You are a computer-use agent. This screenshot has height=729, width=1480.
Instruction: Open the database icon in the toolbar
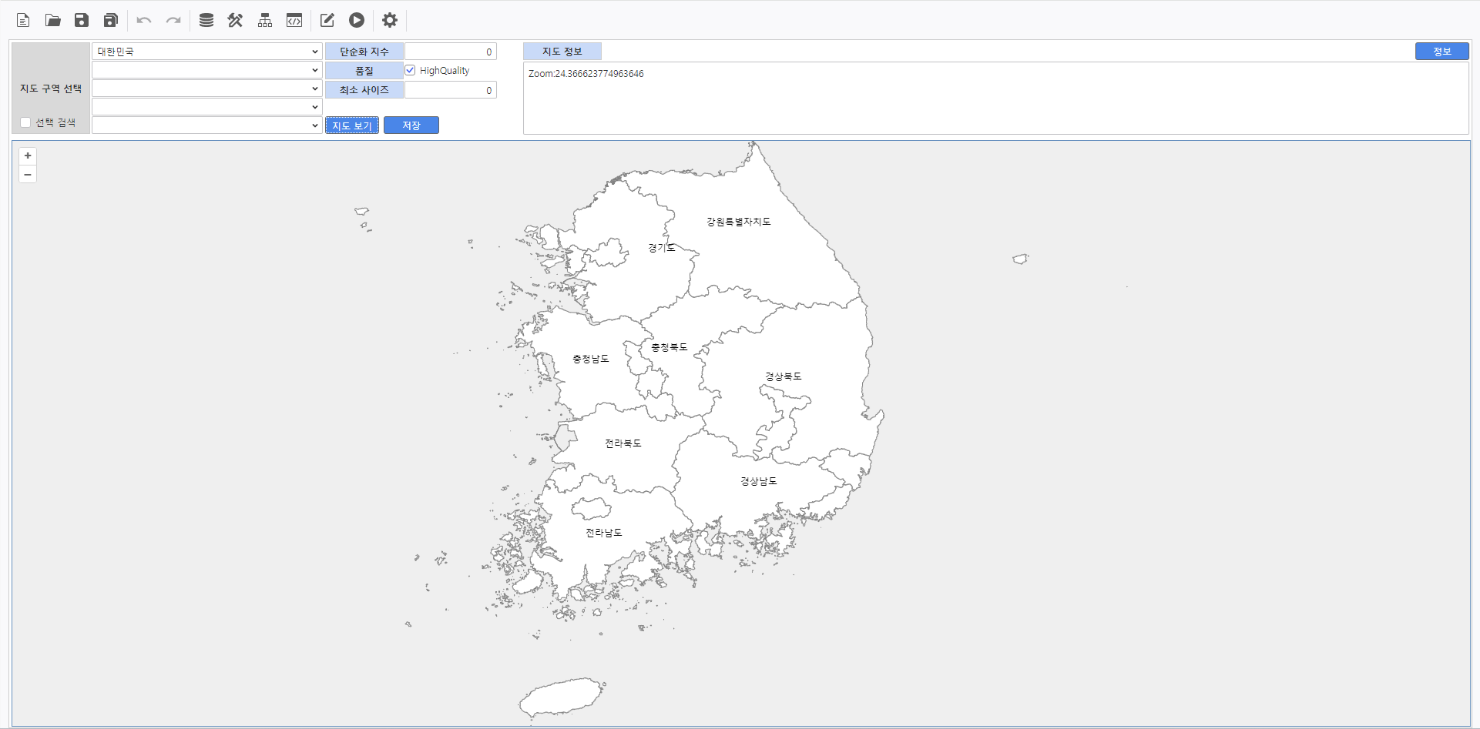click(x=206, y=20)
